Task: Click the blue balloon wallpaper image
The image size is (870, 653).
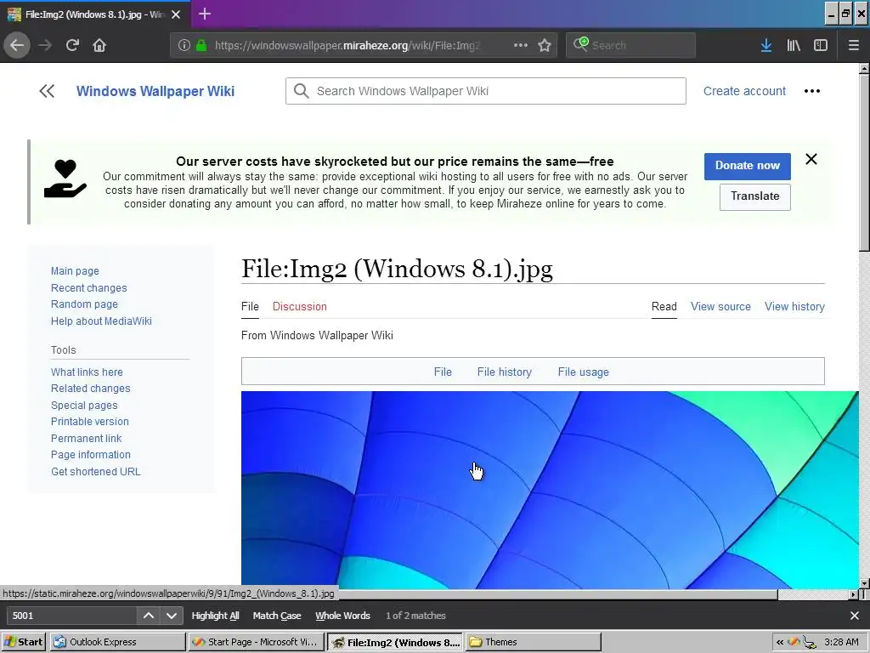Action: click(550, 490)
